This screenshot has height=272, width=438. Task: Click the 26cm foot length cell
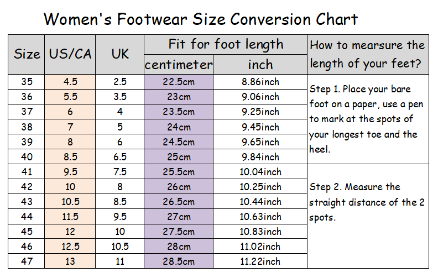(x=179, y=186)
